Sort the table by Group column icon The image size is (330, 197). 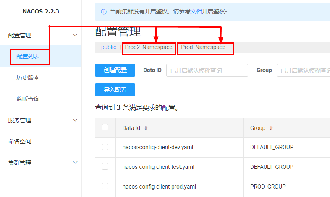pyautogui.click(x=271, y=128)
